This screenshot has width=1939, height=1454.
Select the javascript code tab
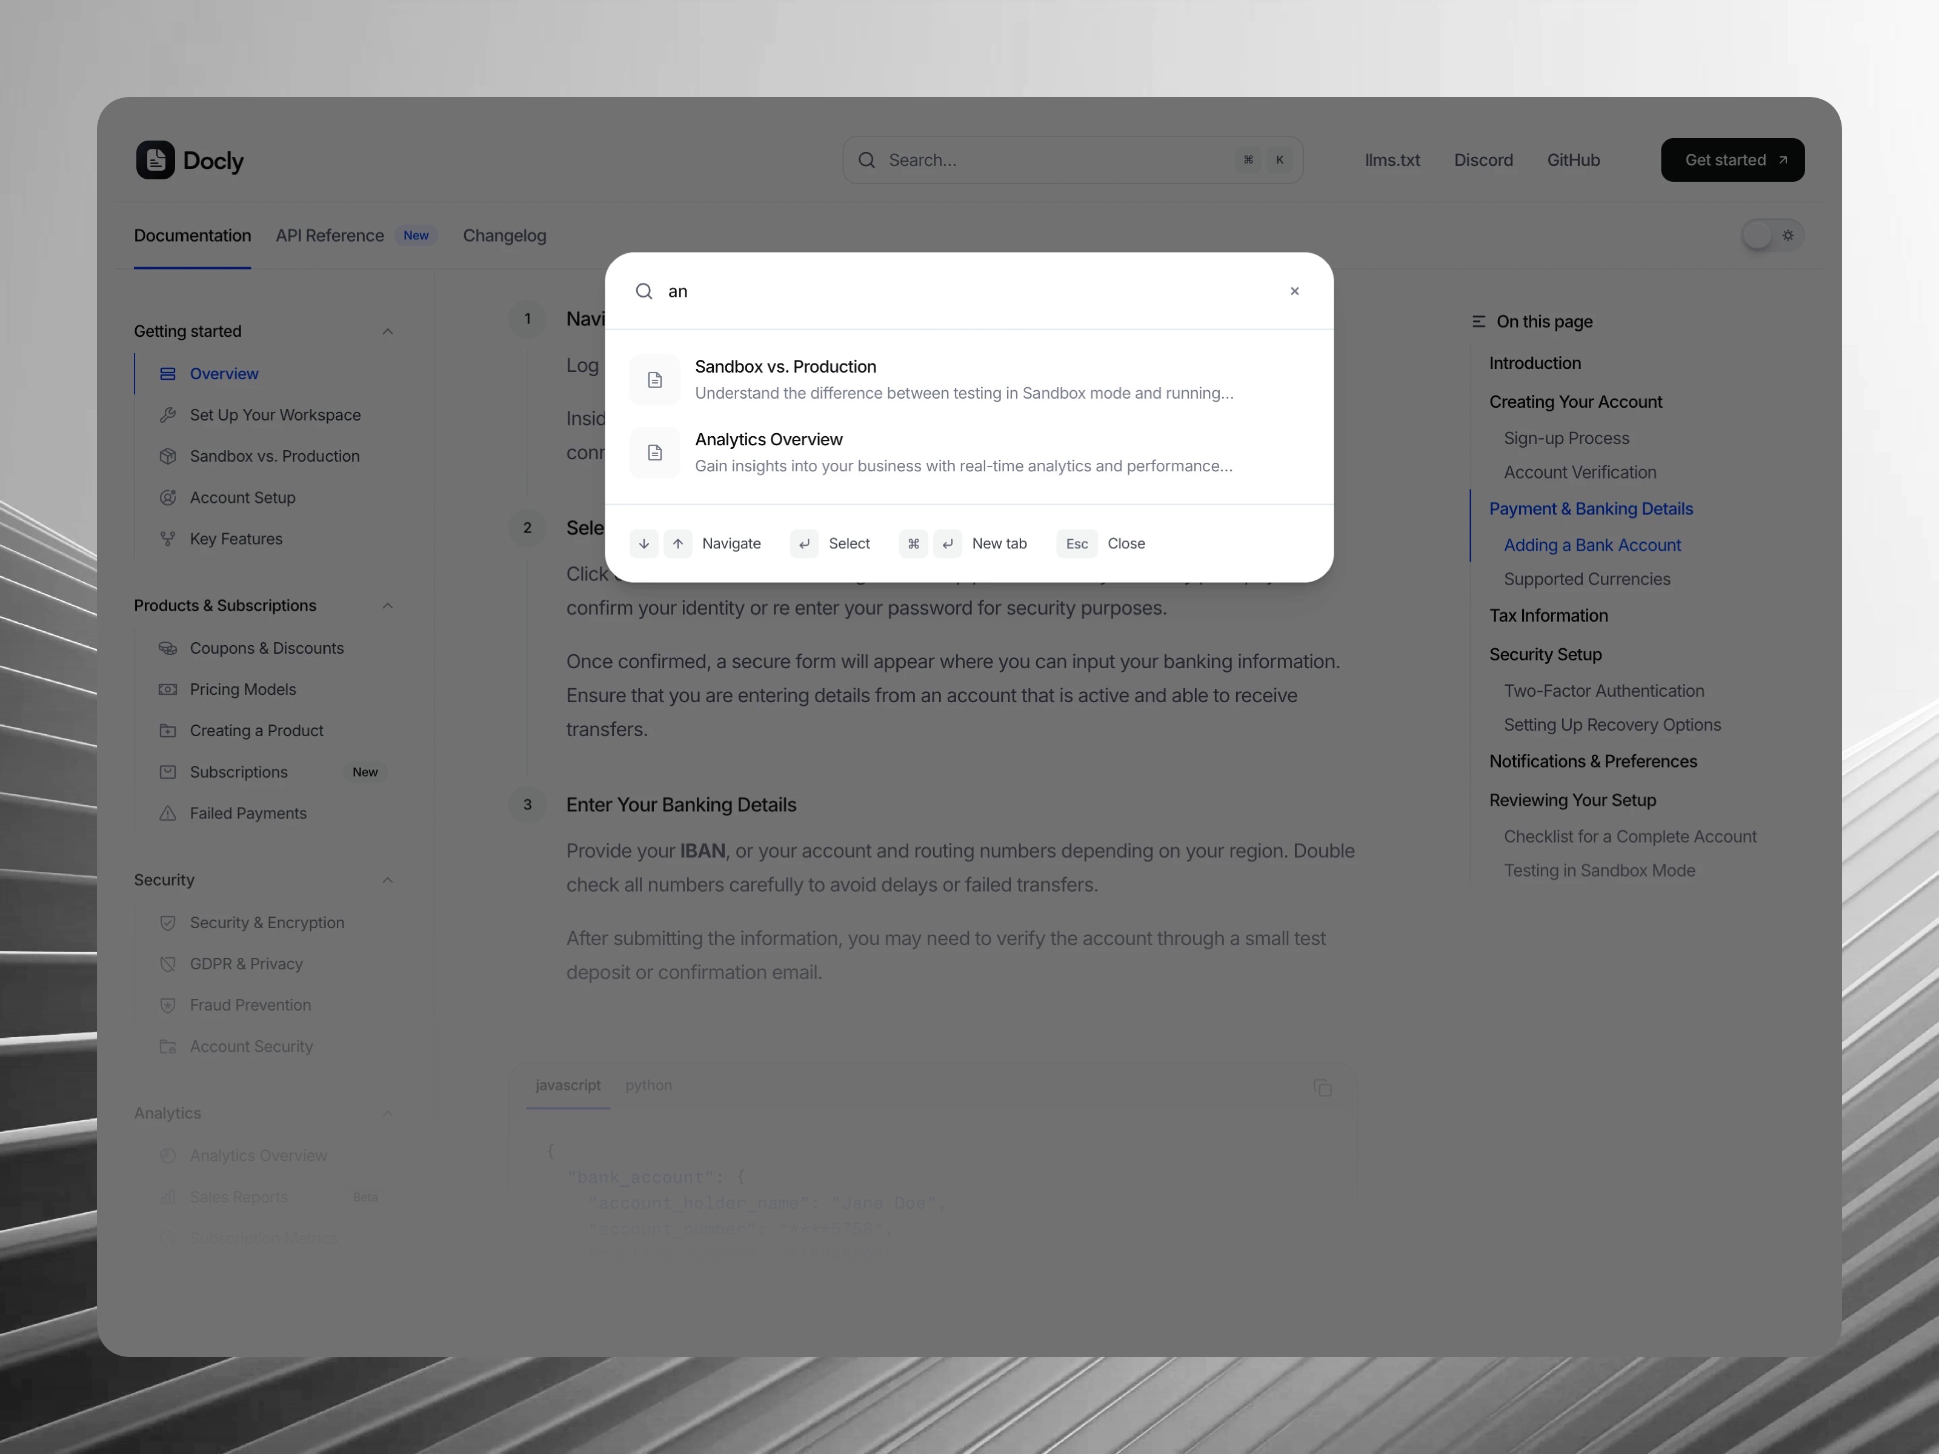click(x=568, y=1085)
